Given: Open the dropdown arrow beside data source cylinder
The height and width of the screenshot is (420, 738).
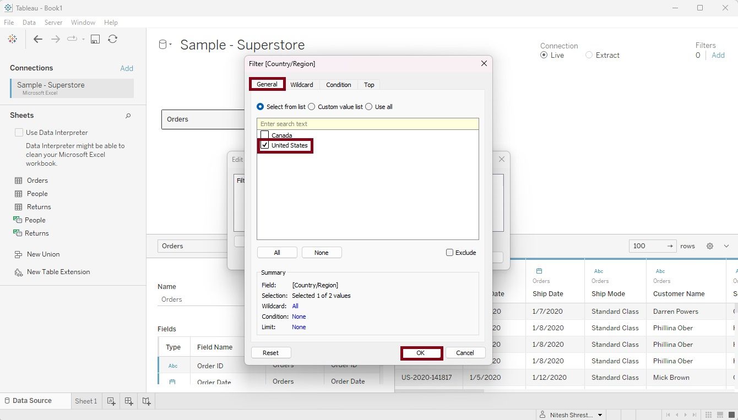Looking at the screenshot, I should point(171,44).
